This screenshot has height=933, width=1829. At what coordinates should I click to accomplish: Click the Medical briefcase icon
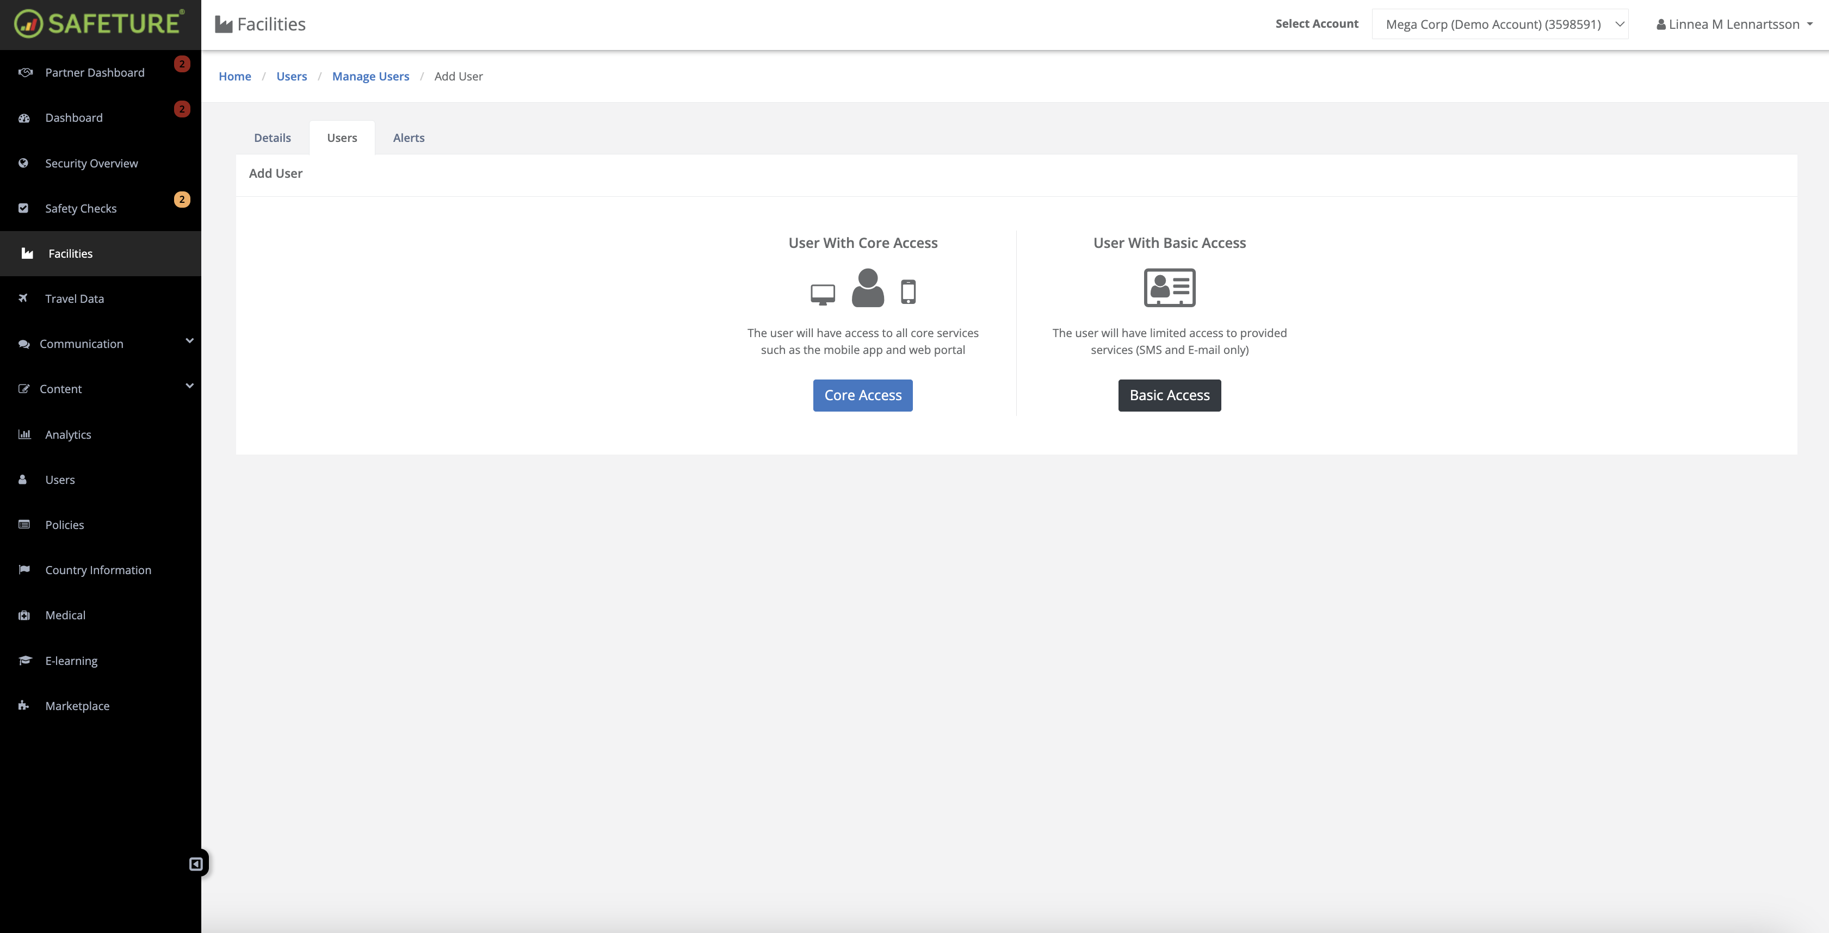24,614
